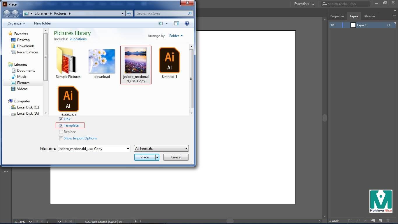Screen dimensions: 398x224
Task: Hide Layer 1 with eye icon
Action: [x=332, y=25]
